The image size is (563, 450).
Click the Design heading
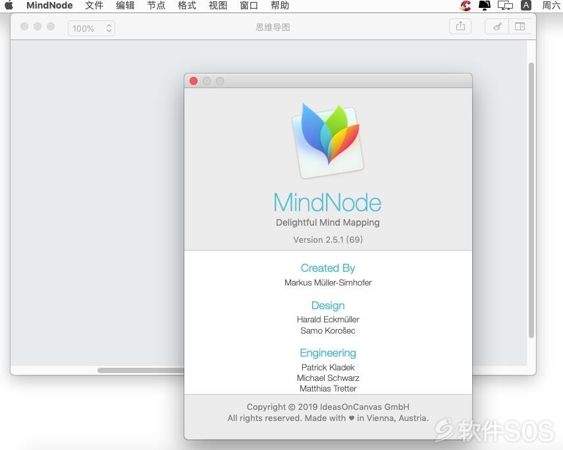(328, 305)
